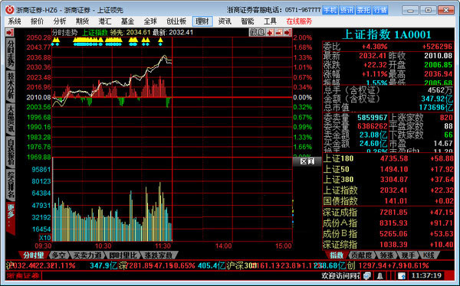Select the 自选报价 sidebar tab
460x286 pixels.
[x=10, y=151]
